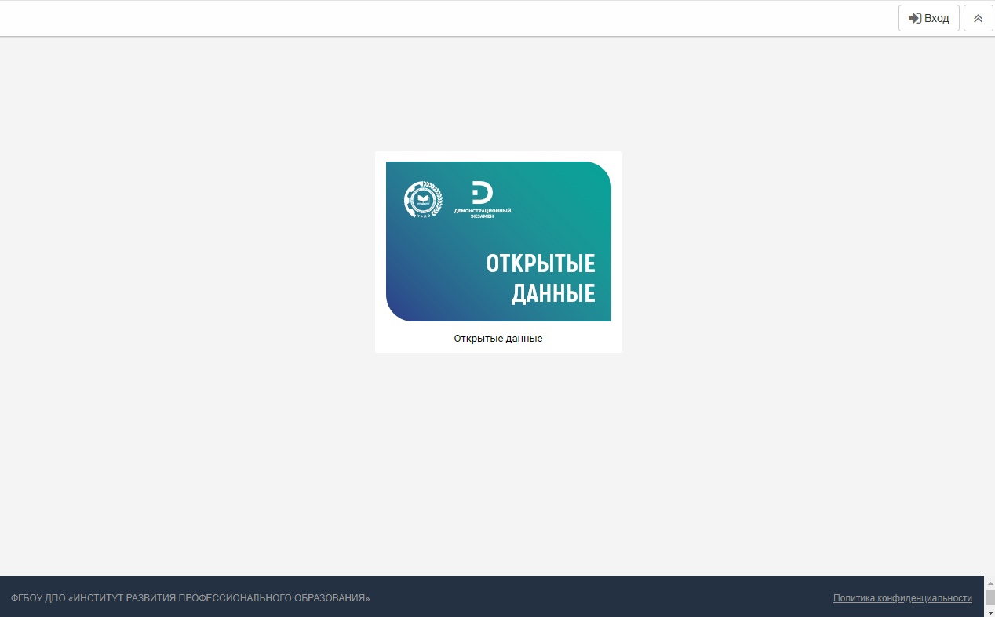The width and height of the screenshot is (995, 617).
Task: Click the small ИРПО lettering beneath the emblem
Action: pyautogui.click(x=423, y=216)
